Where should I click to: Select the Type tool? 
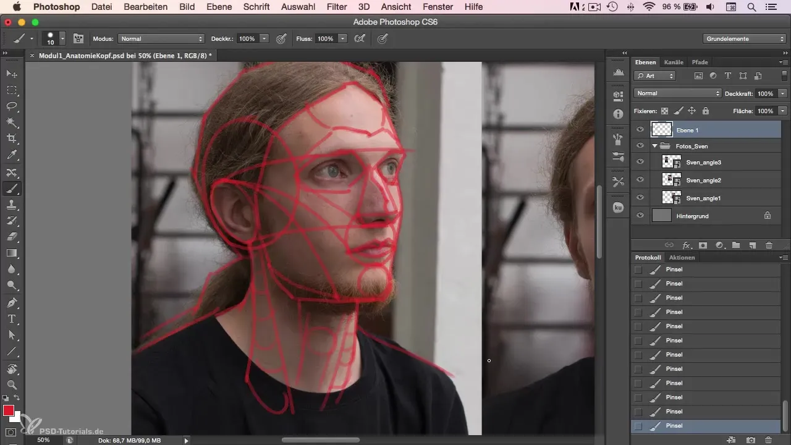pos(11,319)
